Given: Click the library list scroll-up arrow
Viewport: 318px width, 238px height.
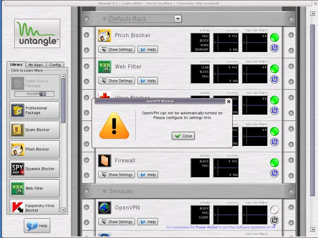Looking at the screenshot, I should (x=63, y=77).
